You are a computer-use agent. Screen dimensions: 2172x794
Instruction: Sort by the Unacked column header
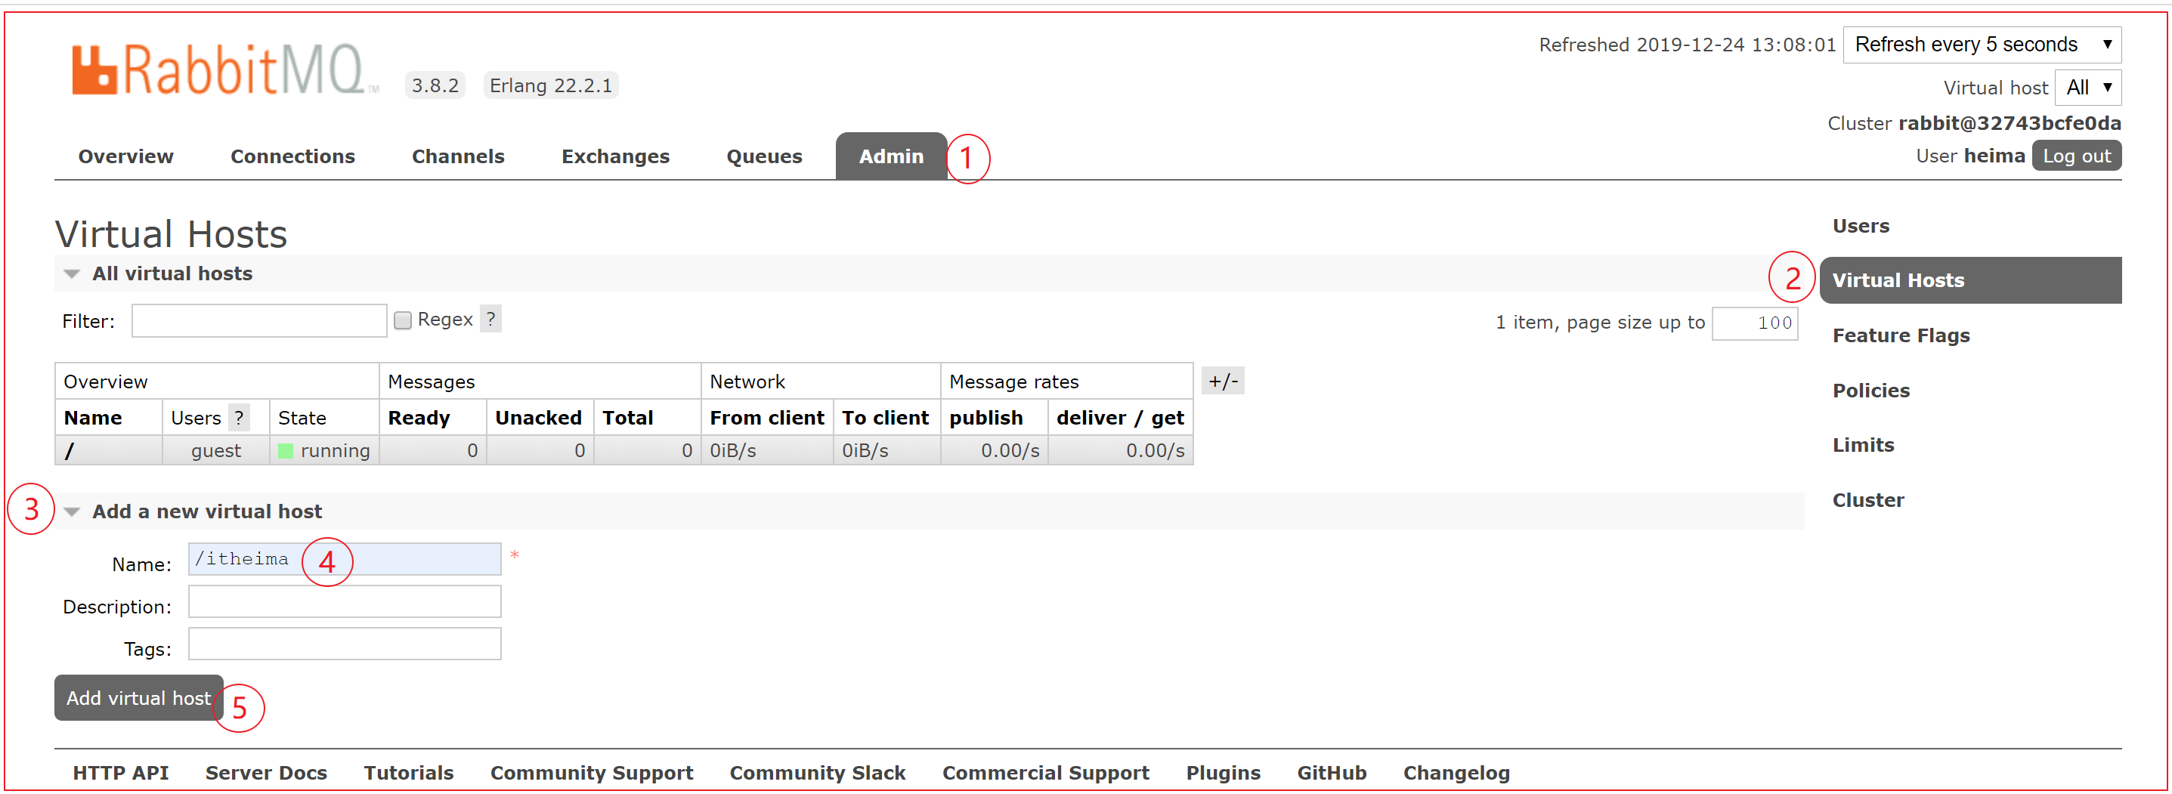coord(538,417)
